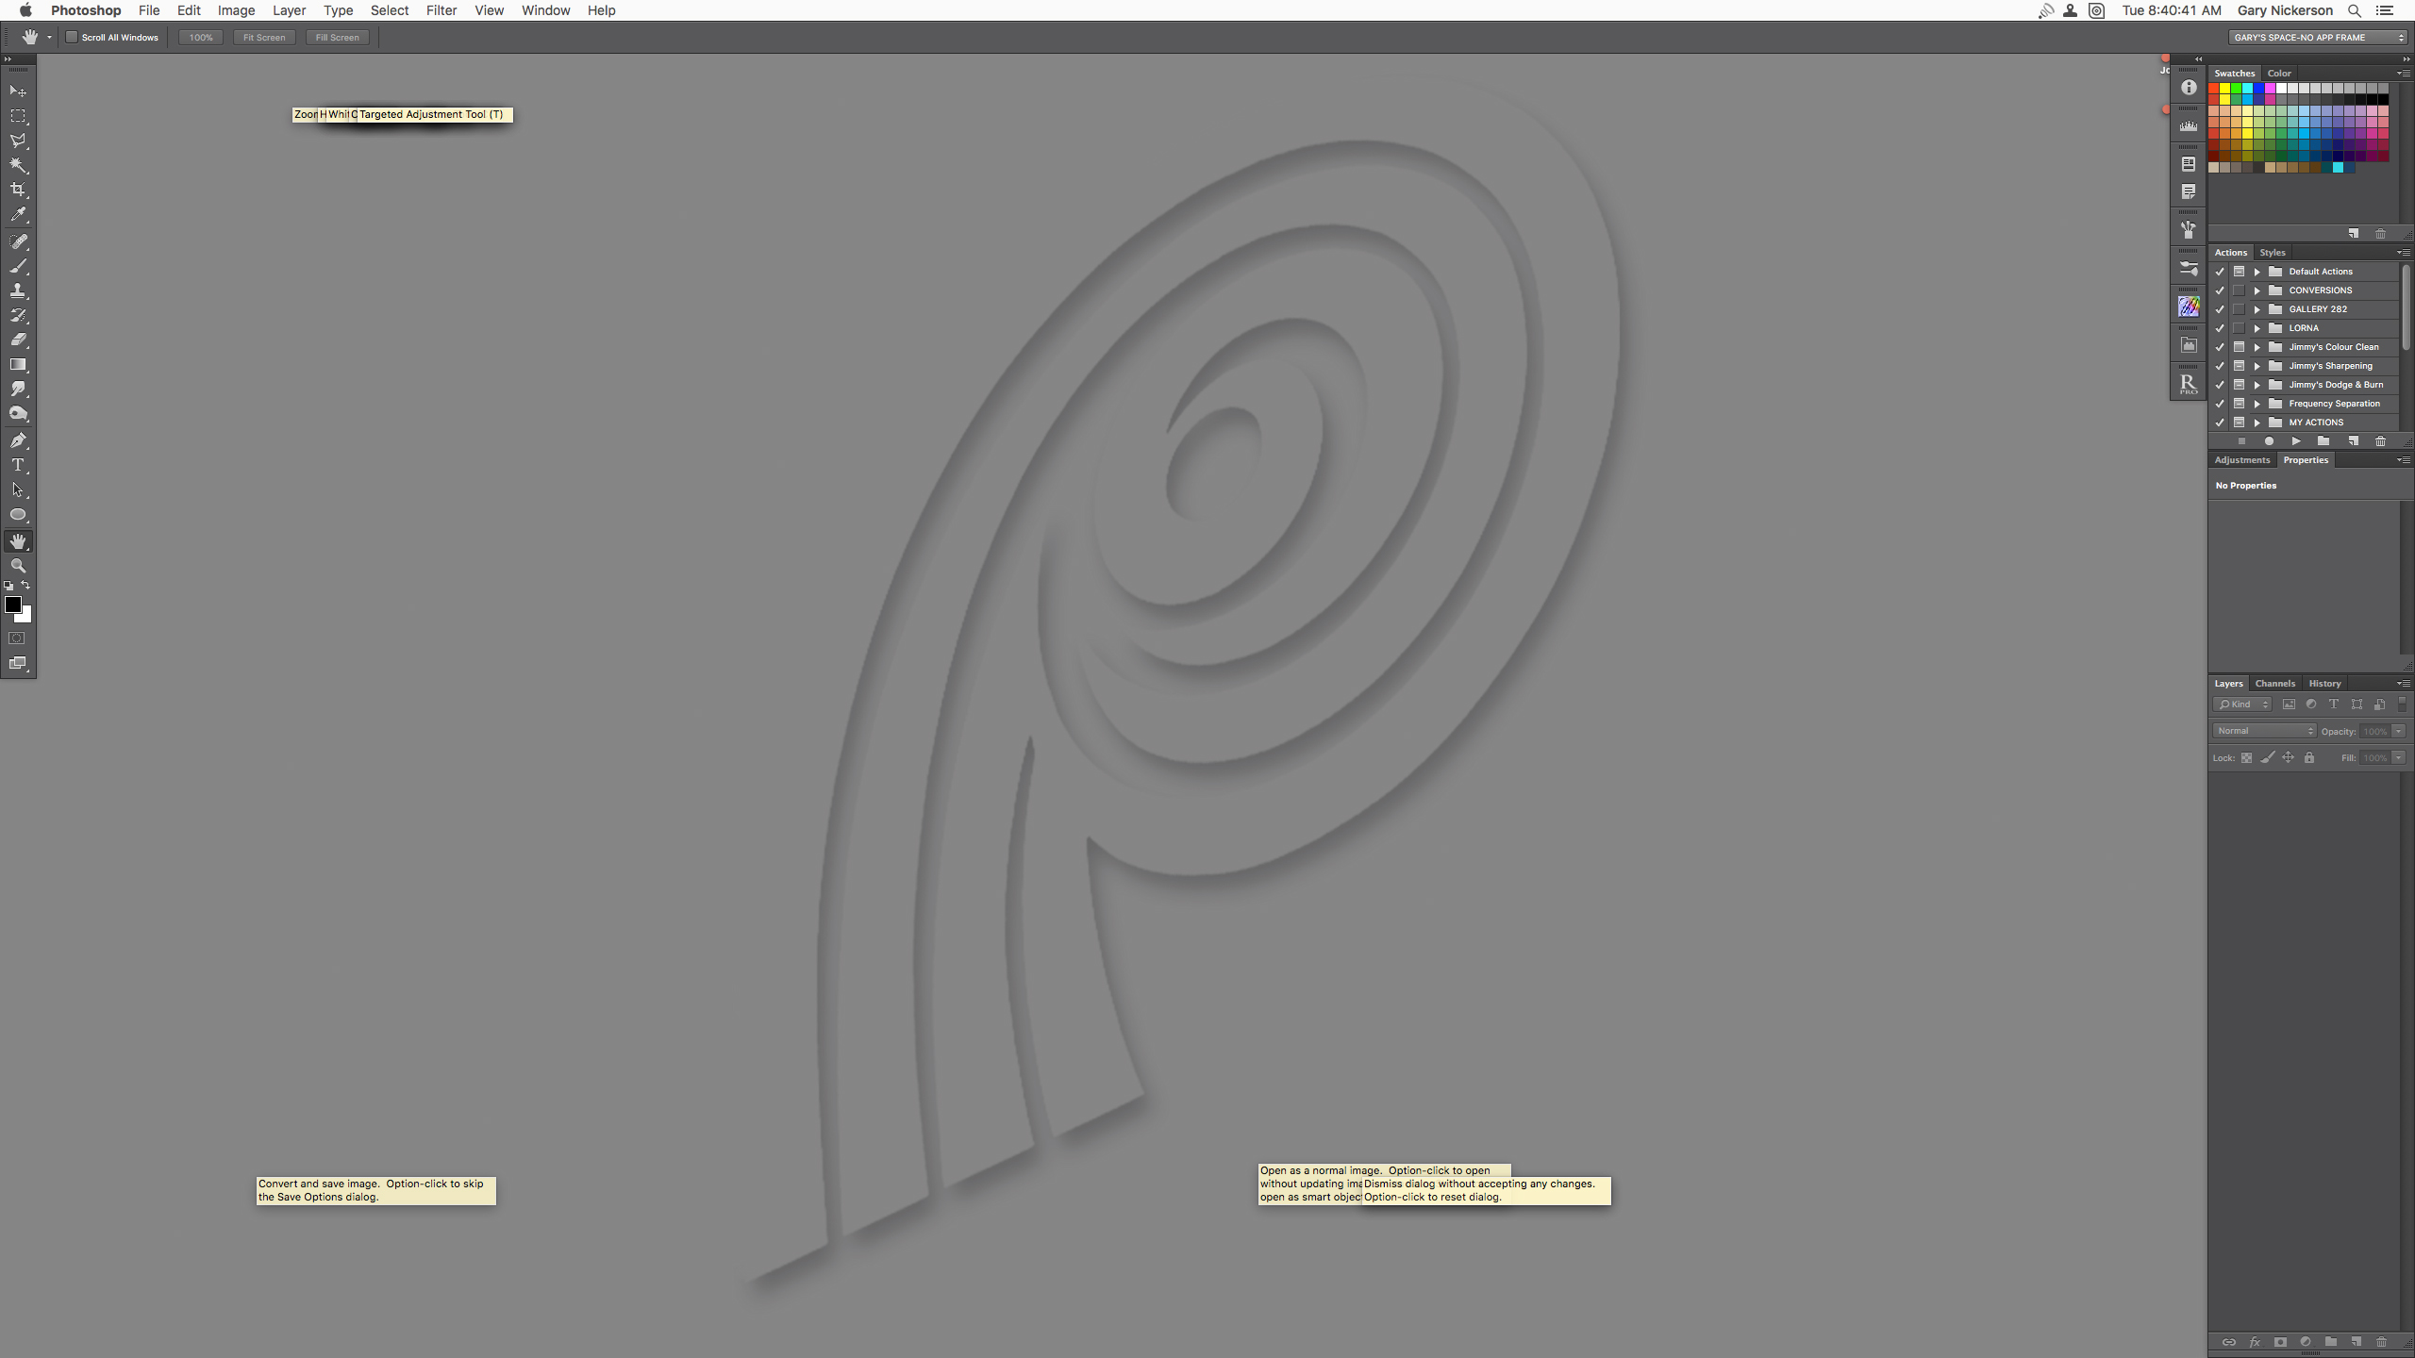
Task: Select the Zoom tool in toolbar
Action: point(18,566)
